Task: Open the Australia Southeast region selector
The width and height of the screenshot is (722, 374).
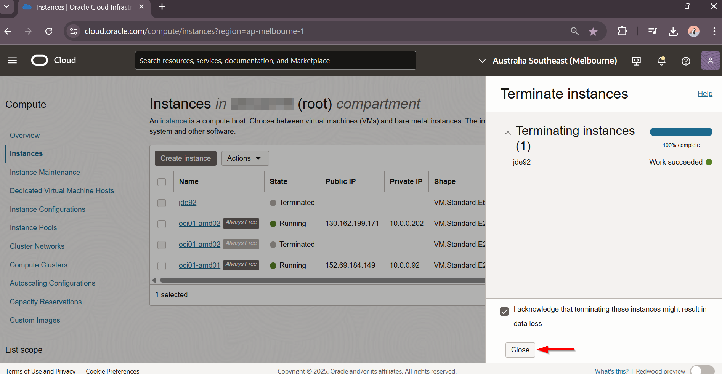Action: point(547,61)
